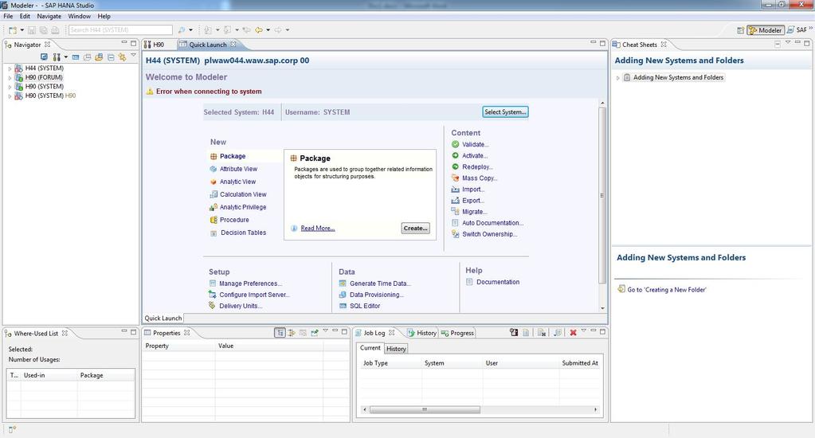The width and height of the screenshot is (815, 438).
Task: Click the Job Log horizontal scrollbar thumb
Action: pos(425,410)
